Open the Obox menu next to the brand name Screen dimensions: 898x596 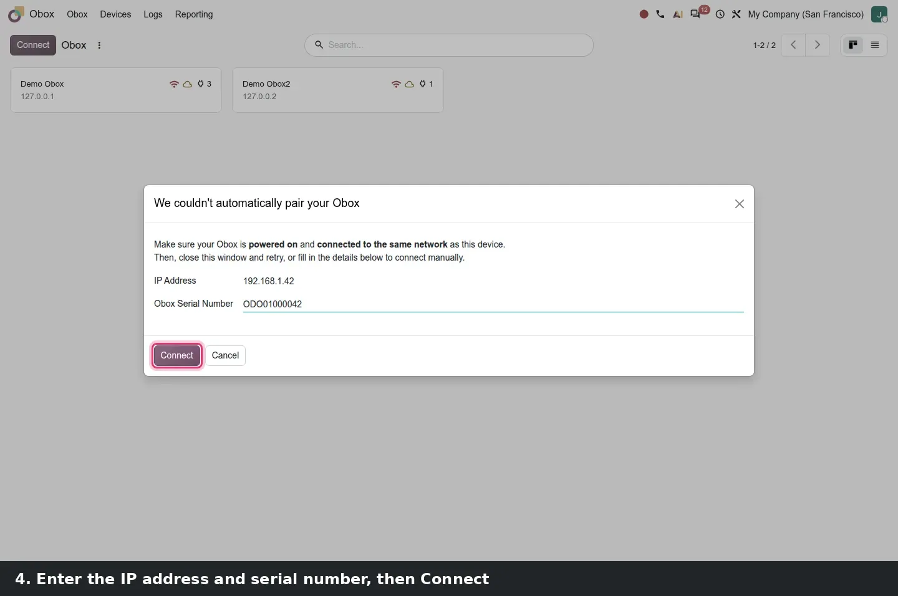pos(77,14)
